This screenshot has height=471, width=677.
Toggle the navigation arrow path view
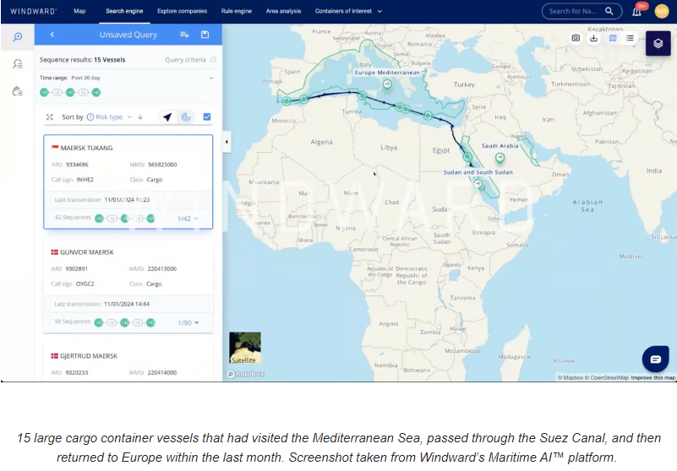pyautogui.click(x=167, y=116)
